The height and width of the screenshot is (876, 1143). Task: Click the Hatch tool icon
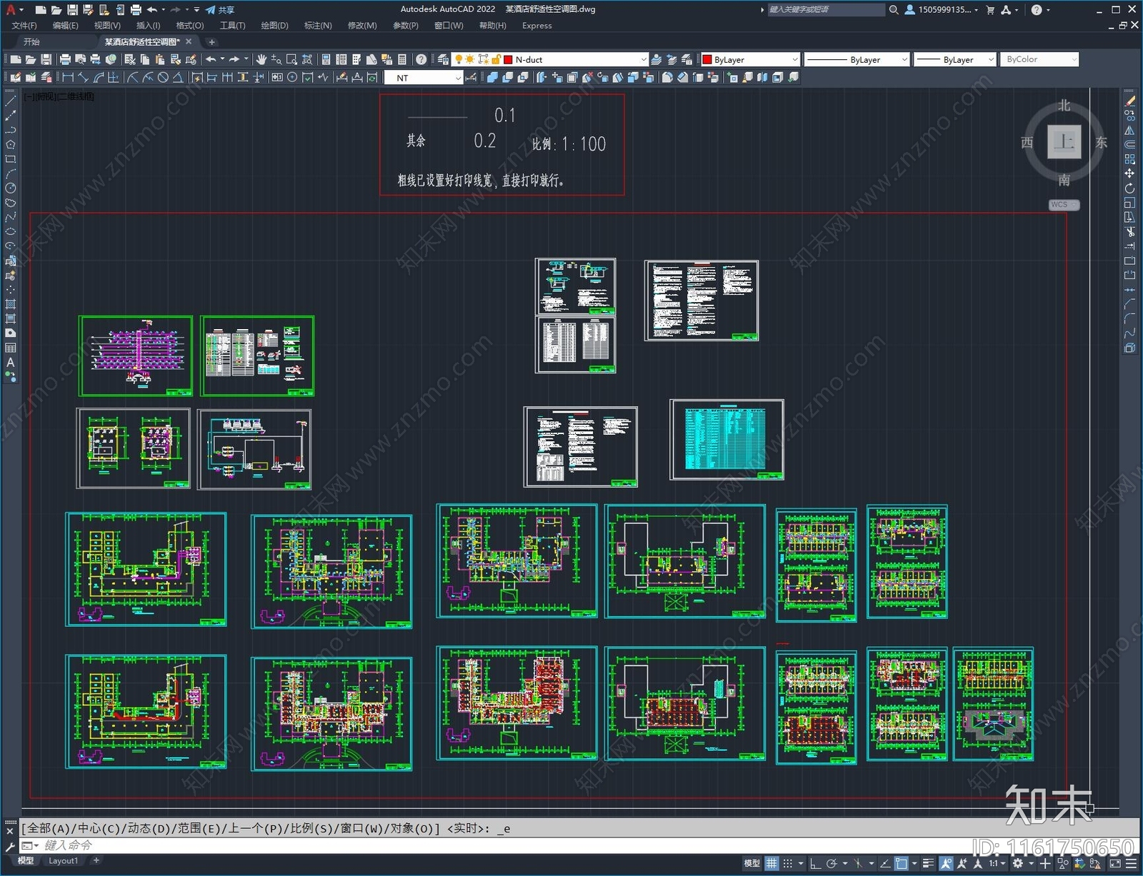[x=10, y=304]
